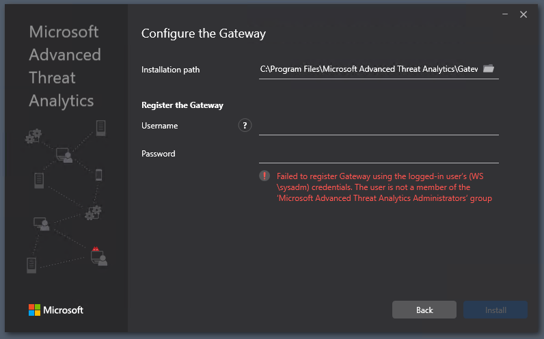Click the 'Username' label
Viewport: 544px width, 339px height.
[160, 126]
